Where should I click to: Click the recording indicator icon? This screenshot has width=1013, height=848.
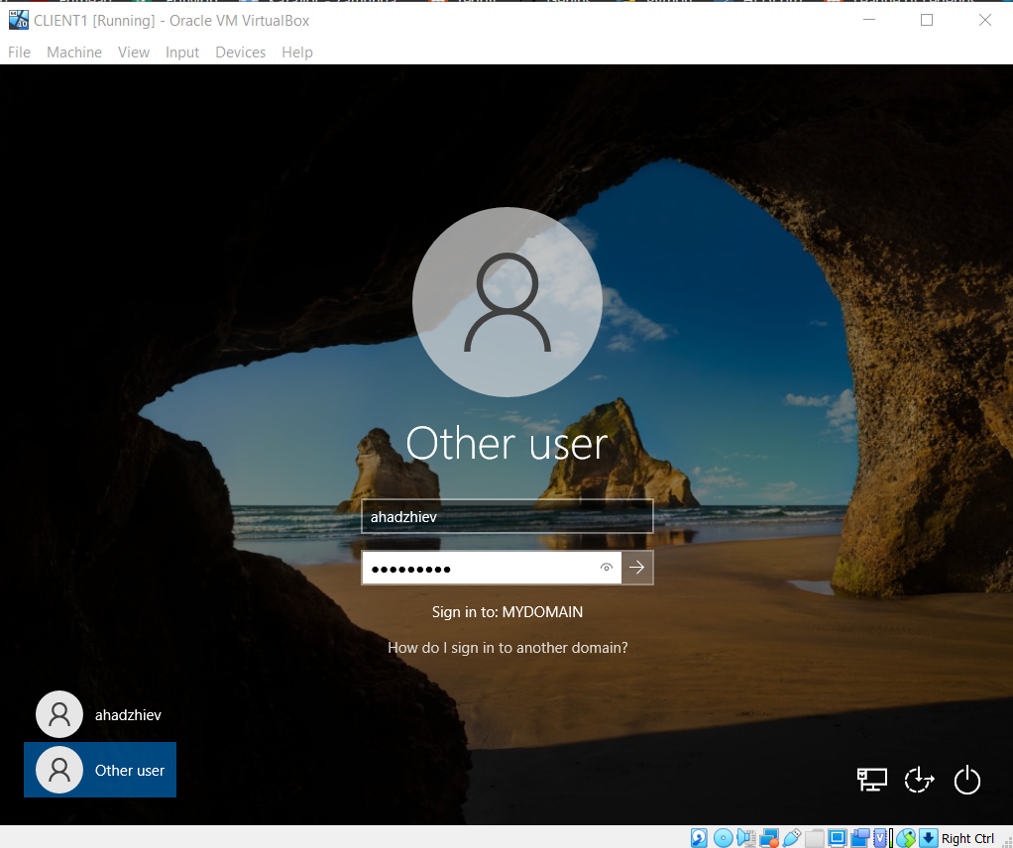pos(860,838)
